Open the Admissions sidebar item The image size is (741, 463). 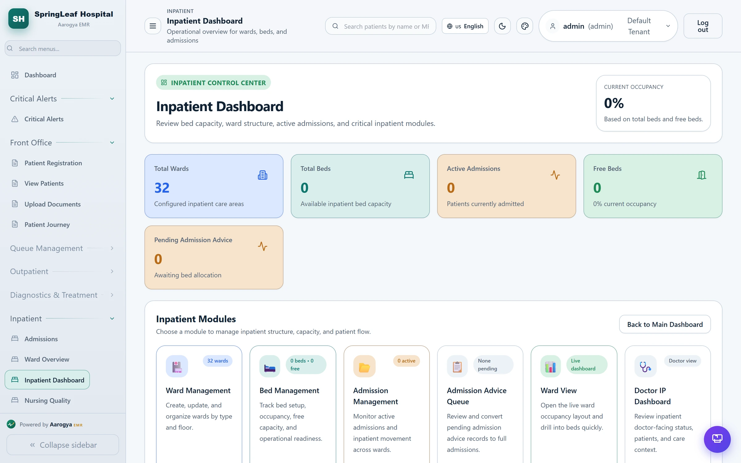(41, 339)
